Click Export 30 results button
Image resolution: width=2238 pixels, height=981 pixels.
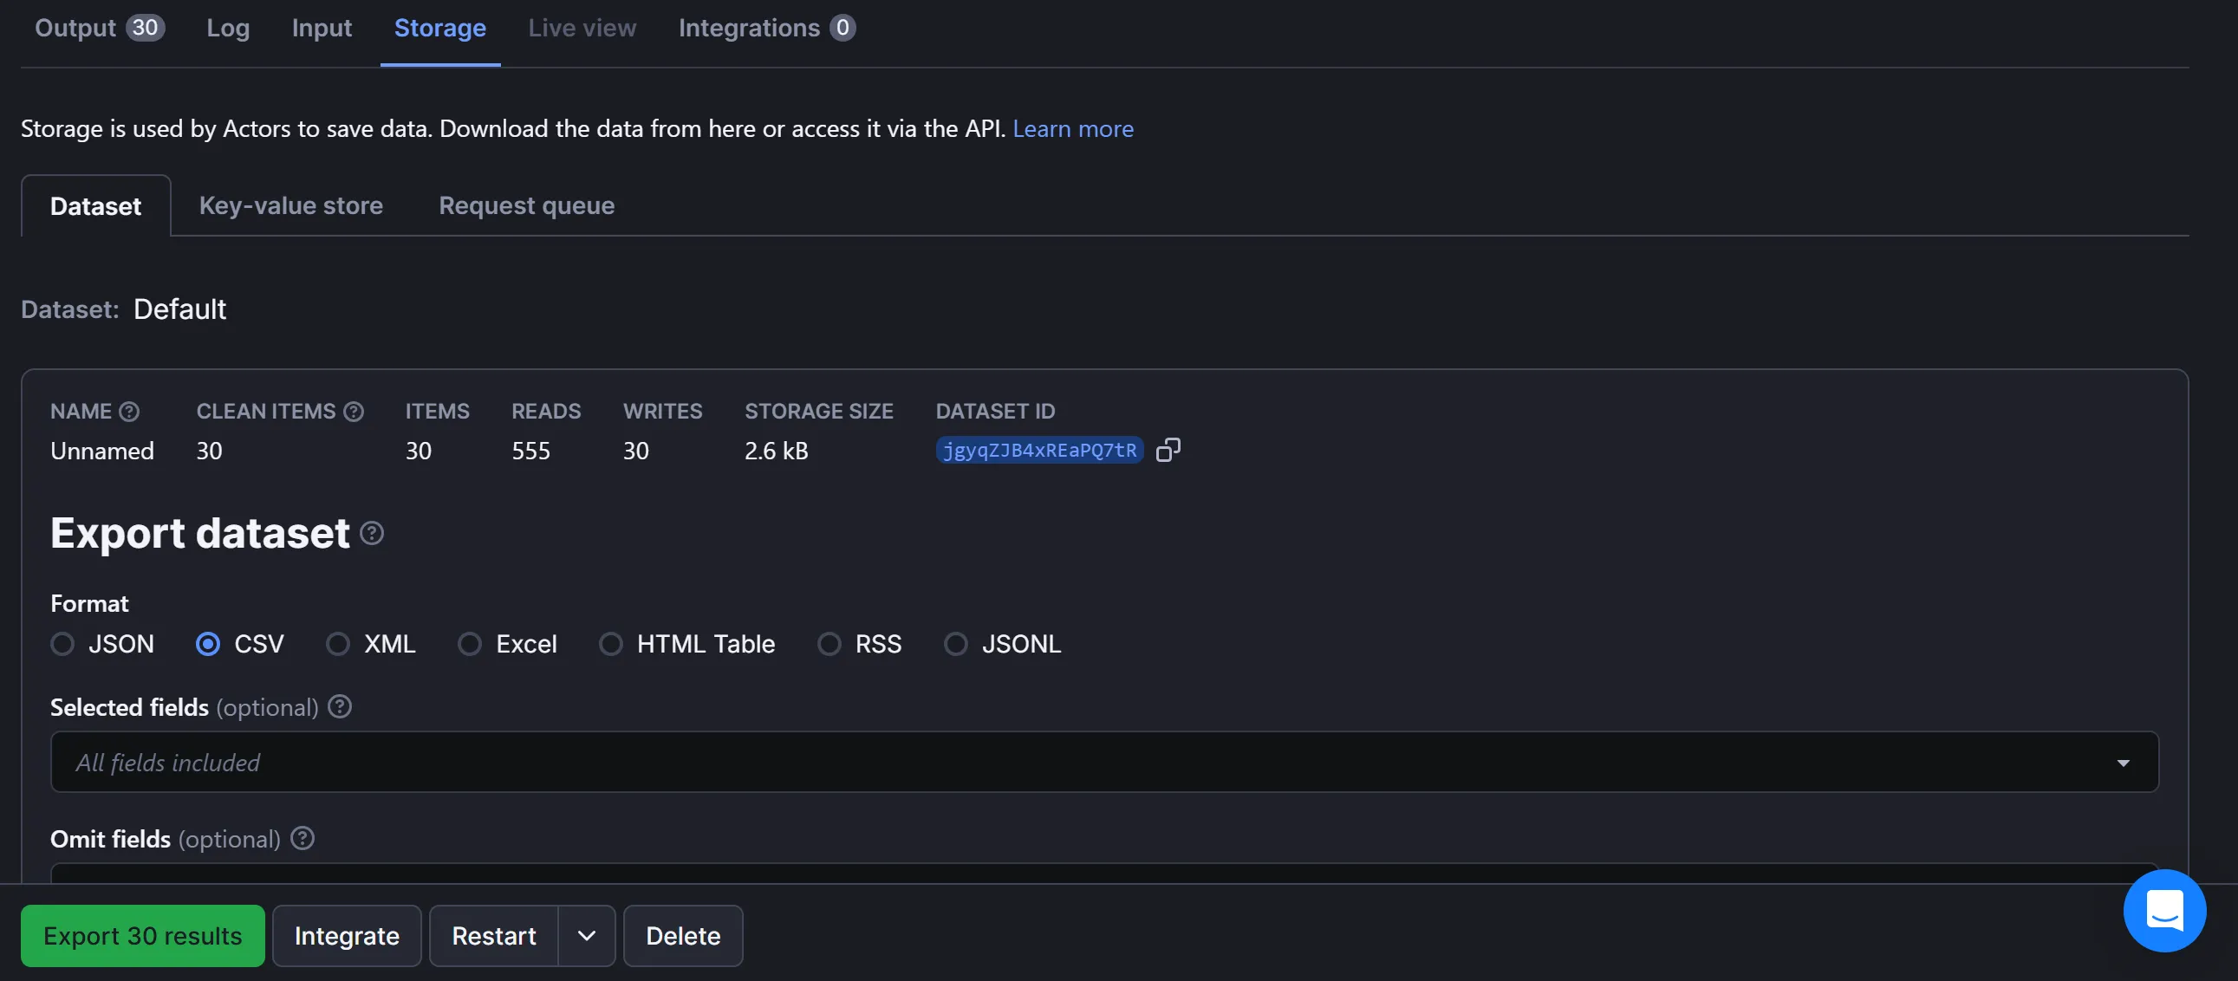click(142, 935)
